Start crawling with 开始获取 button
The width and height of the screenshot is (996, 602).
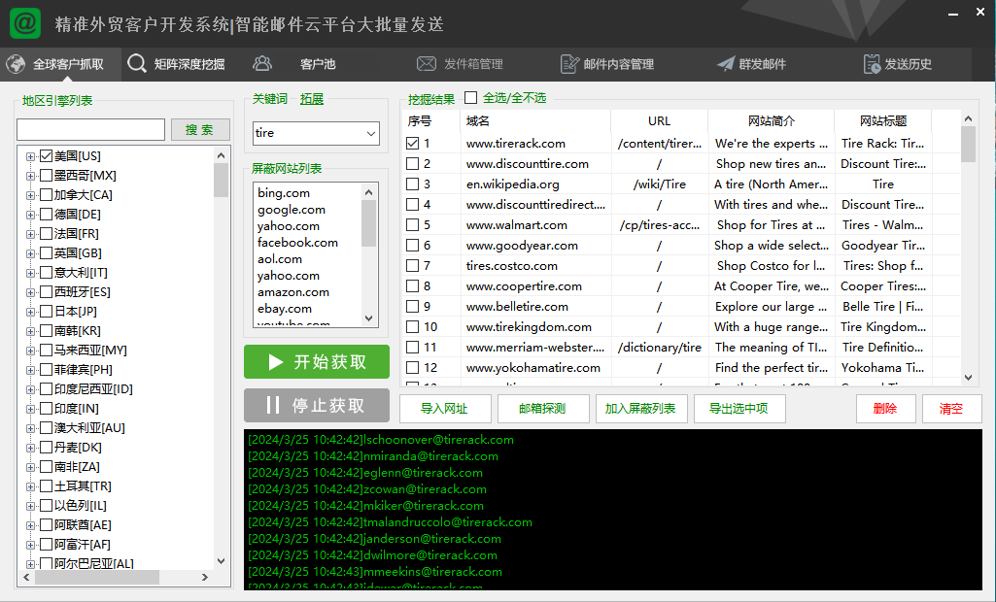pyautogui.click(x=317, y=362)
